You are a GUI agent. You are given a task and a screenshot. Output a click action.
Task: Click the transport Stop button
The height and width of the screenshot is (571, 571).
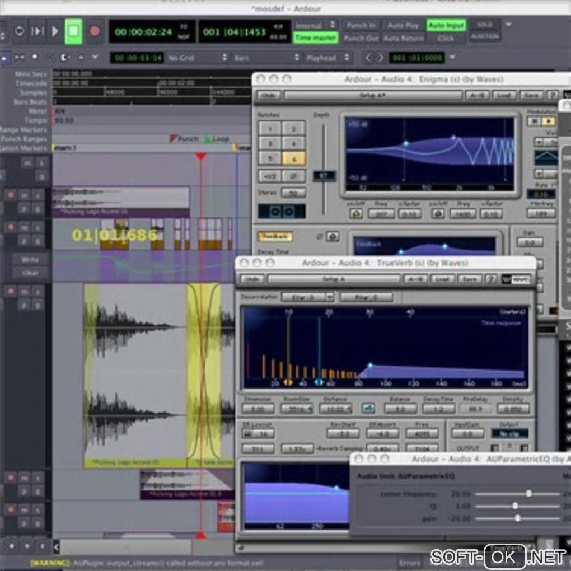point(73,31)
